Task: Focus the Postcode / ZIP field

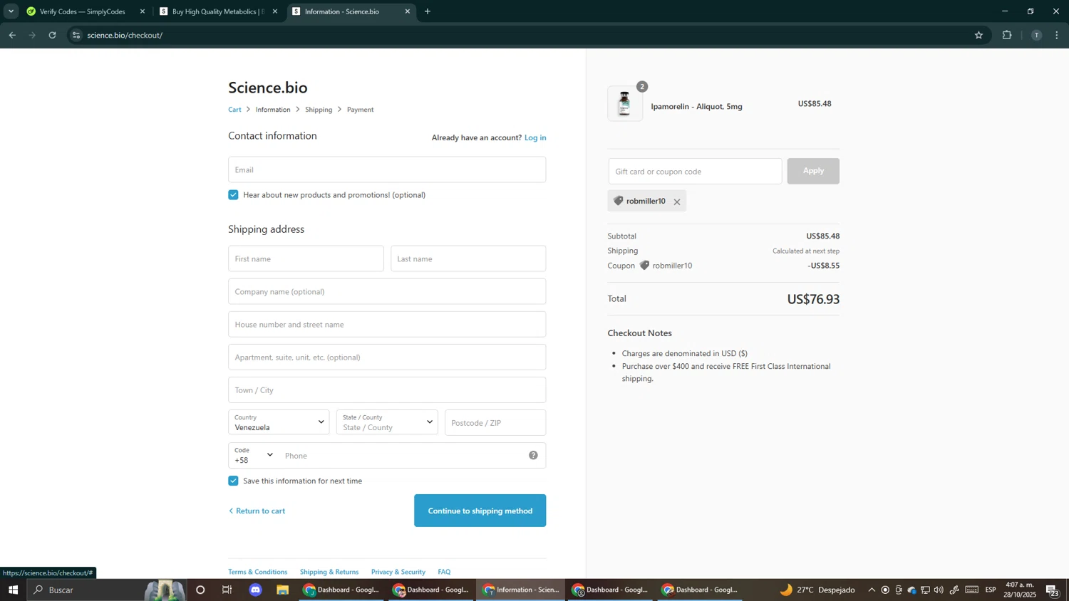Action: (x=495, y=422)
